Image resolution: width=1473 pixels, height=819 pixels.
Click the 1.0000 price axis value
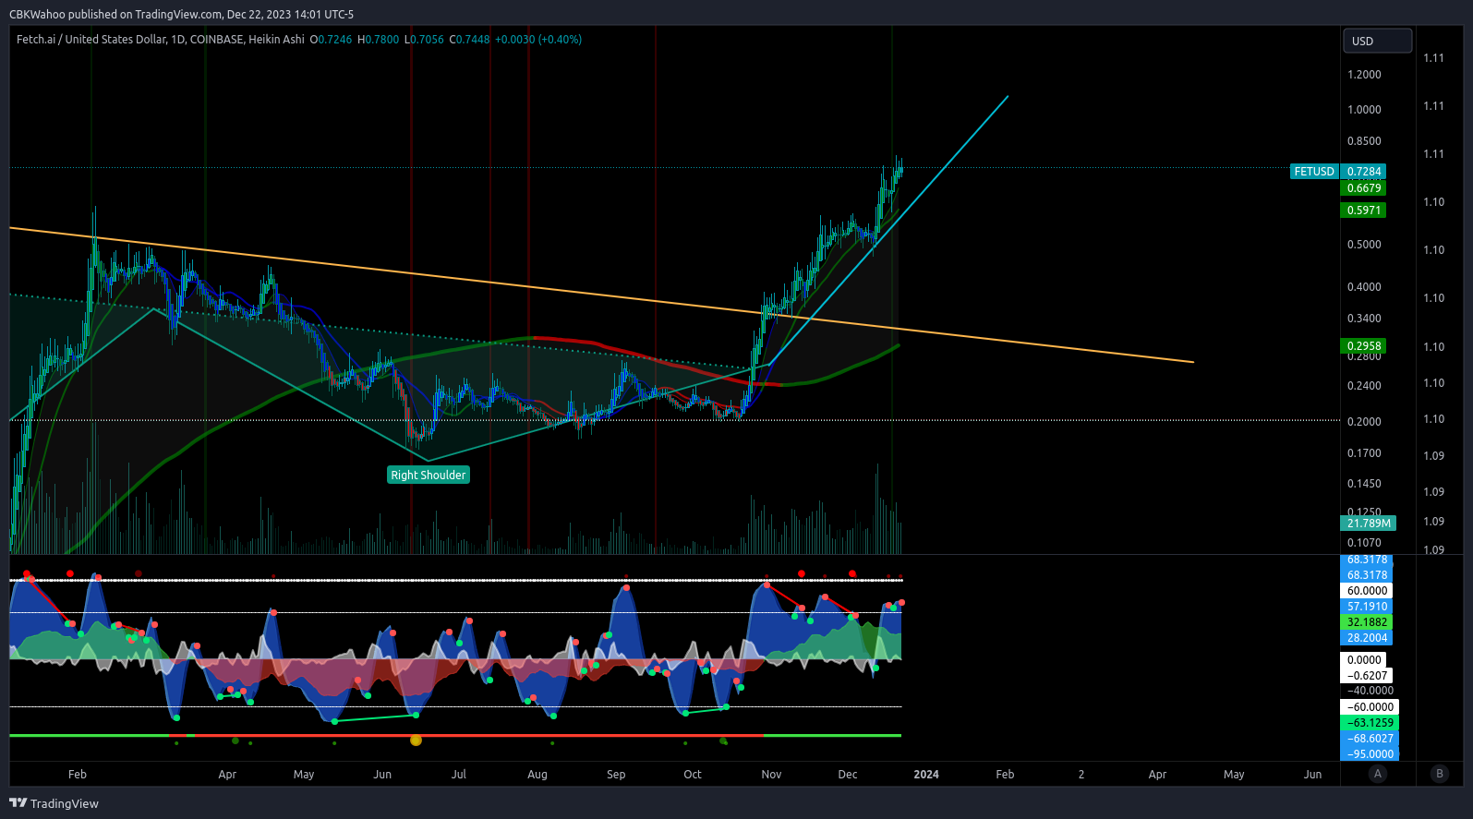[x=1364, y=110]
